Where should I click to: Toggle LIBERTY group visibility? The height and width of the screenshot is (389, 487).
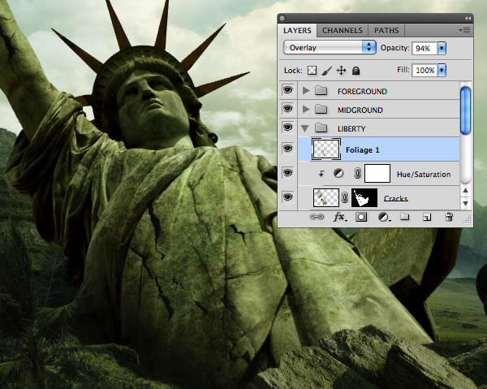point(287,128)
